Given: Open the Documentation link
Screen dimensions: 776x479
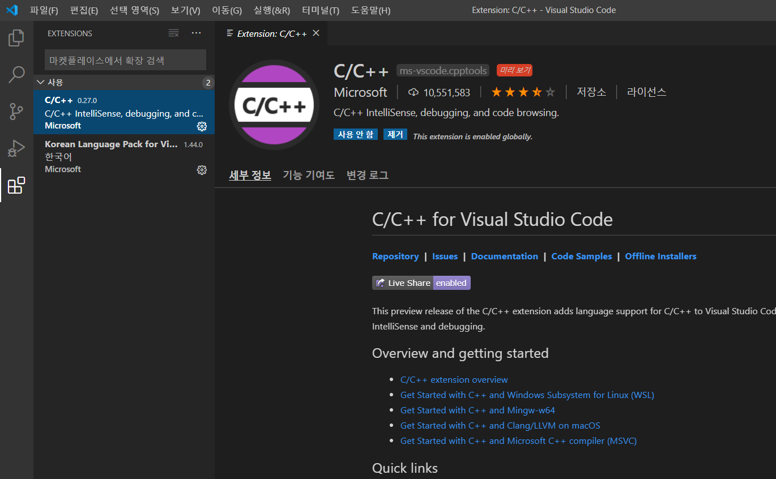Looking at the screenshot, I should 505,256.
